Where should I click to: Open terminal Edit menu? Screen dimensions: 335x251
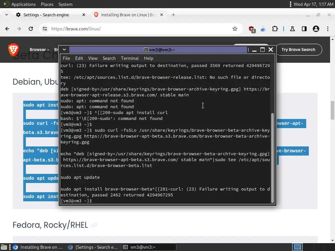point(79,58)
